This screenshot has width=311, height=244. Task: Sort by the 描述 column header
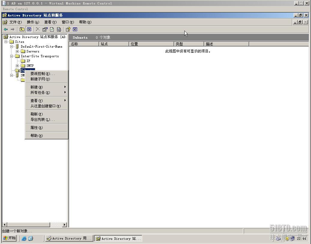pyautogui.click(x=226, y=44)
